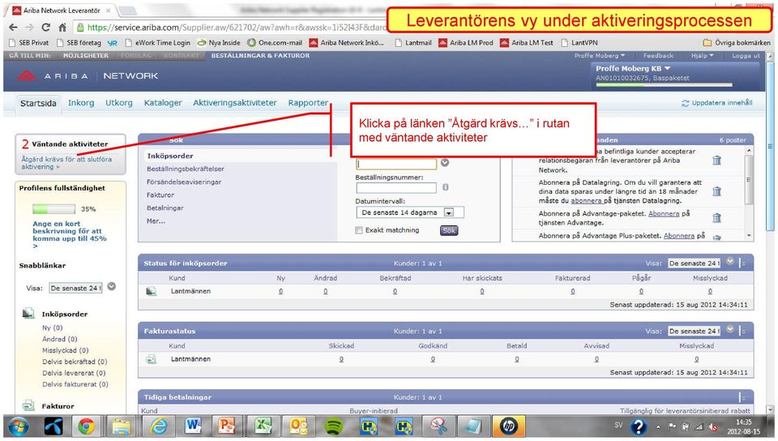The height and width of the screenshot is (441, 778).
Task: Open Hjälp menu in top bar
Action: 702,56
